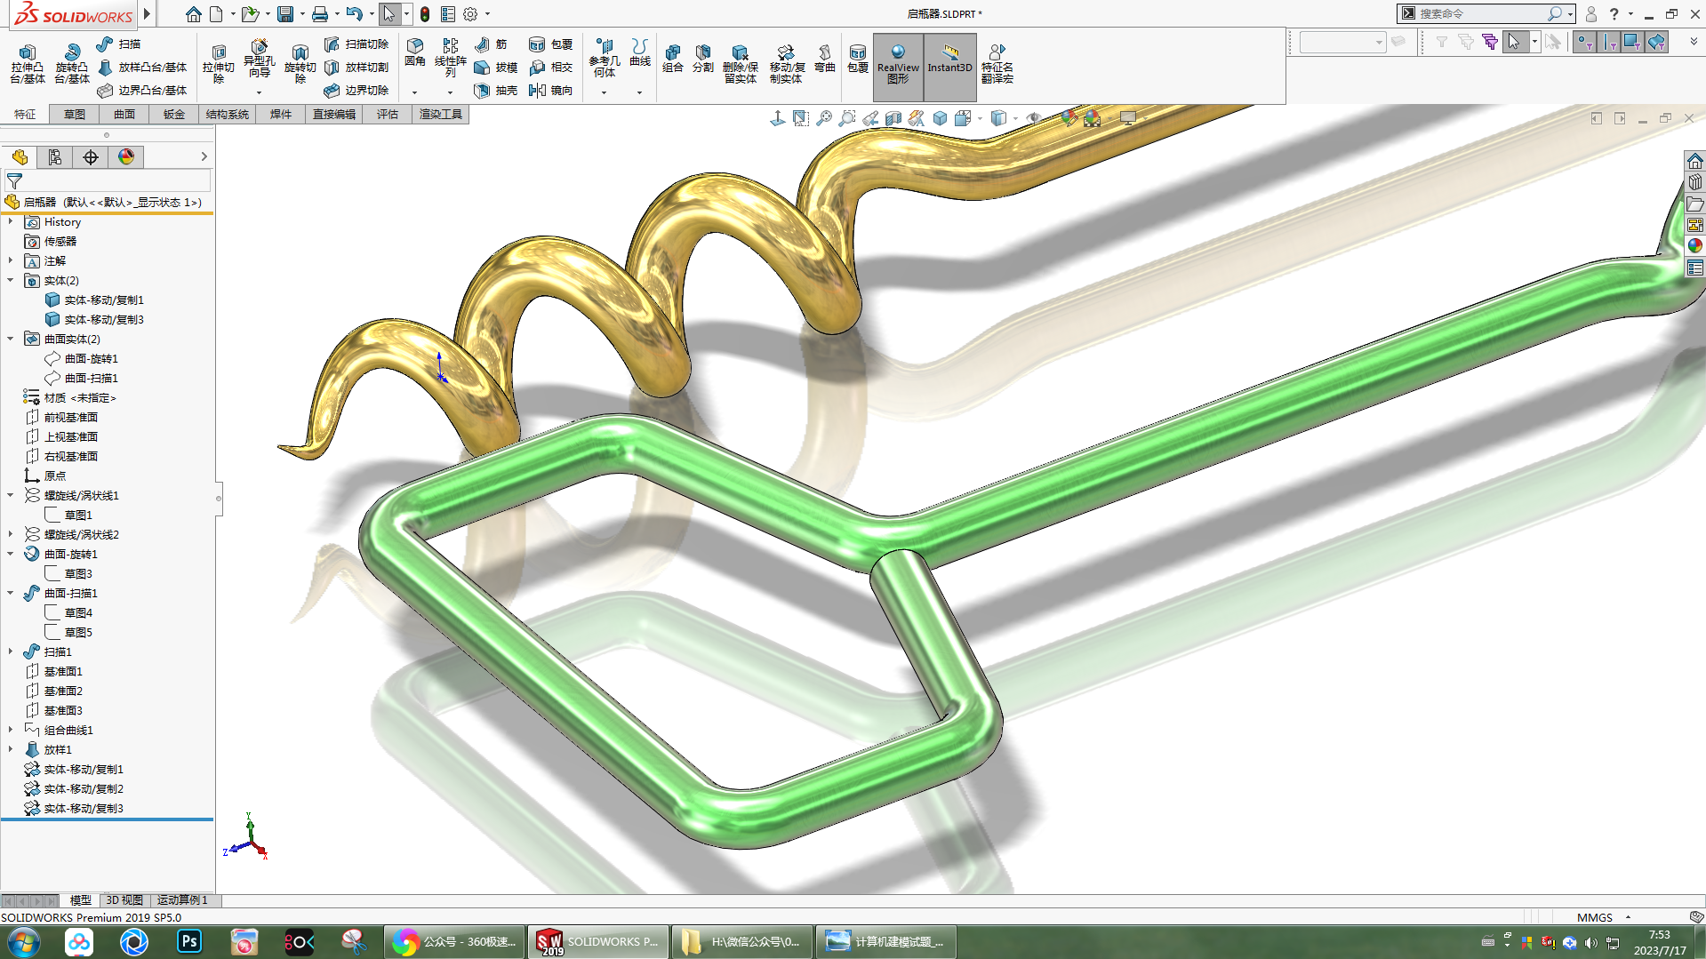Toggle the rebuild traffic light icon
1706x959 pixels.
point(425,14)
